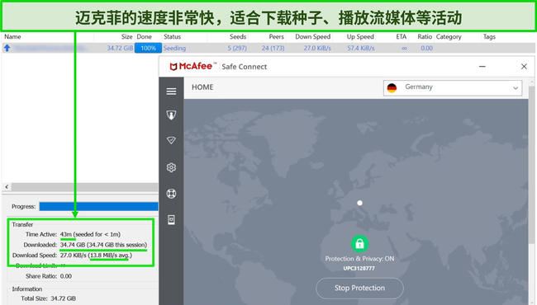Click the McAfee logo in title bar
Image resolution: width=537 pixels, height=305 pixels.
coord(193,66)
